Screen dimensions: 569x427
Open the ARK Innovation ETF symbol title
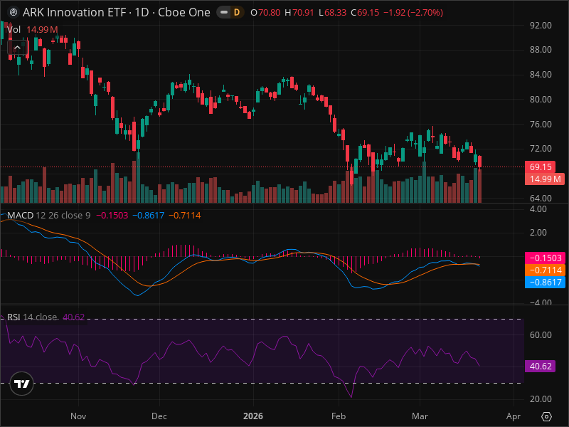pos(117,12)
